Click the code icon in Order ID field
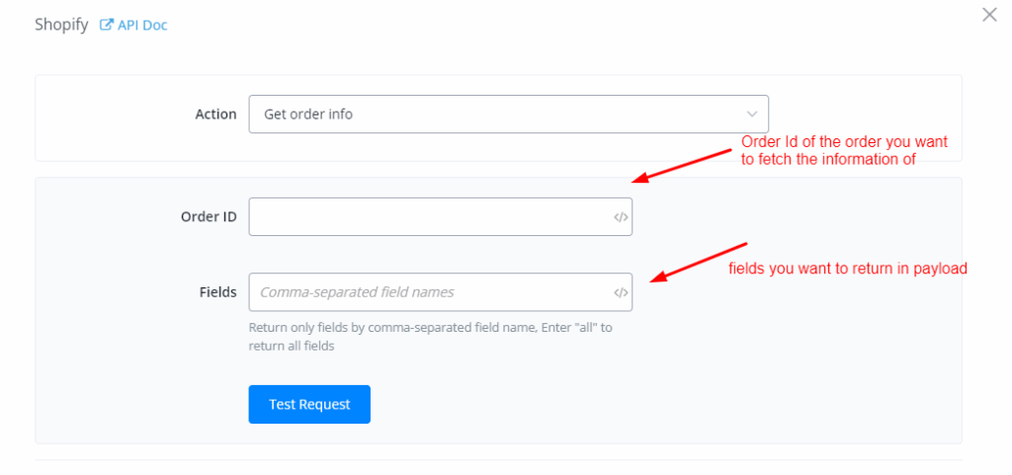Image resolution: width=1012 pixels, height=475 pixels. point(621,217)
